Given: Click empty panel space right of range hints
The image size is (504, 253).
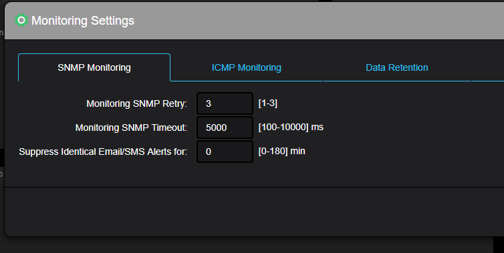Looking at the screenshot, I should pyautogui.click(x=412, y=128).
